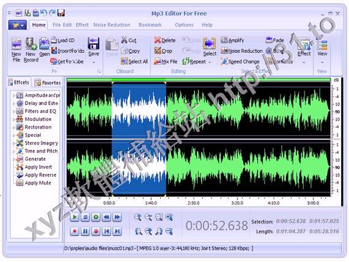Viewport: 349px width, 262px height.
Task: Click the Undo icon in title bar
Action: pyautogui.click(x=44, y=13)
